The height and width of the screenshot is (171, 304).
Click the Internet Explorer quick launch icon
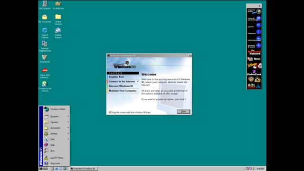coord(57,169)
